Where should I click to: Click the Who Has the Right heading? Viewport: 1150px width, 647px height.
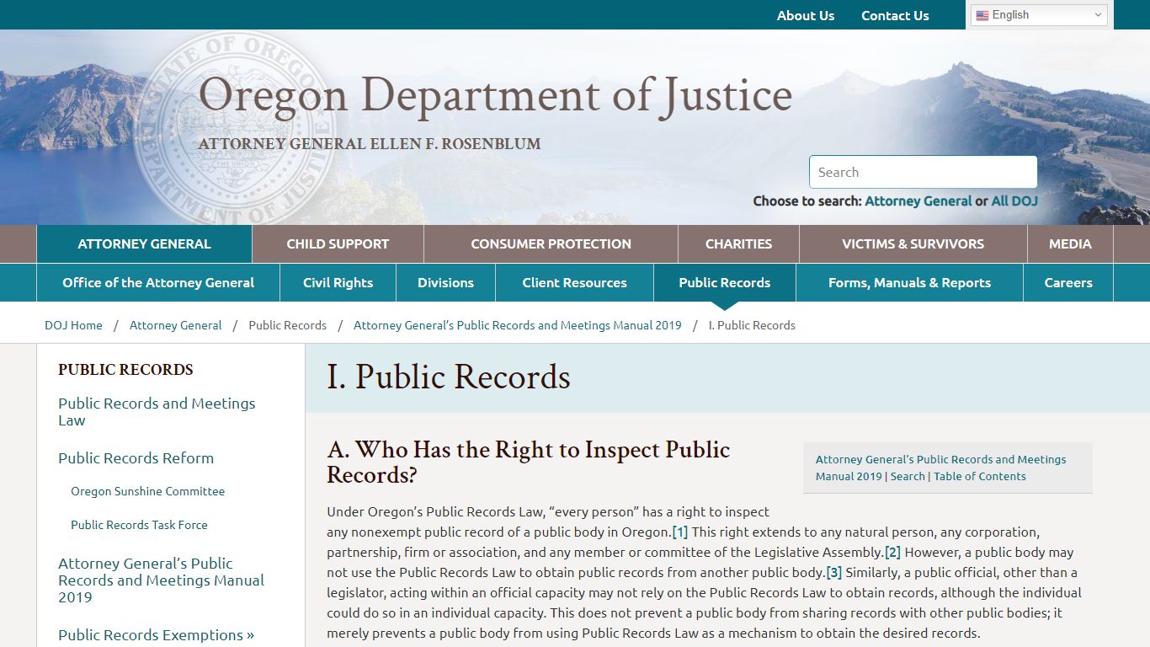click(528, 462)
